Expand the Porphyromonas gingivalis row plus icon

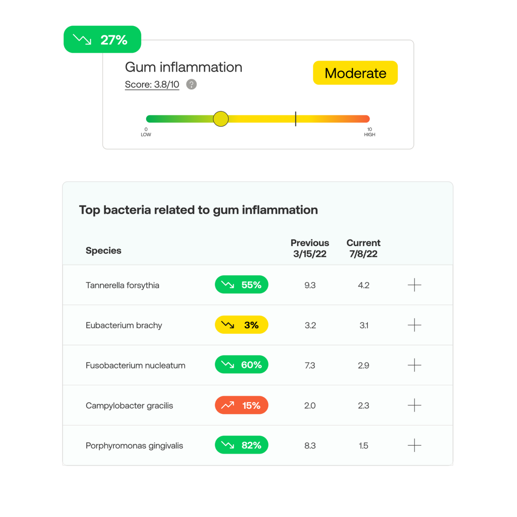pos(414,445)
